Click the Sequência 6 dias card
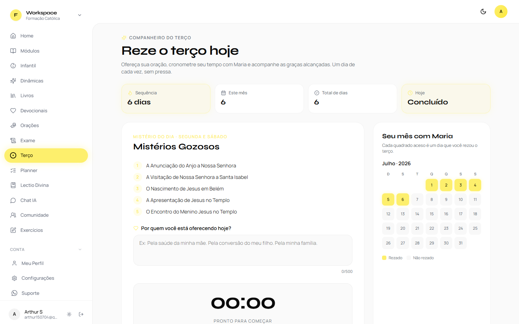Image resolution: width=519 pixels, height=324 pixels. click(x=166, y=99)
